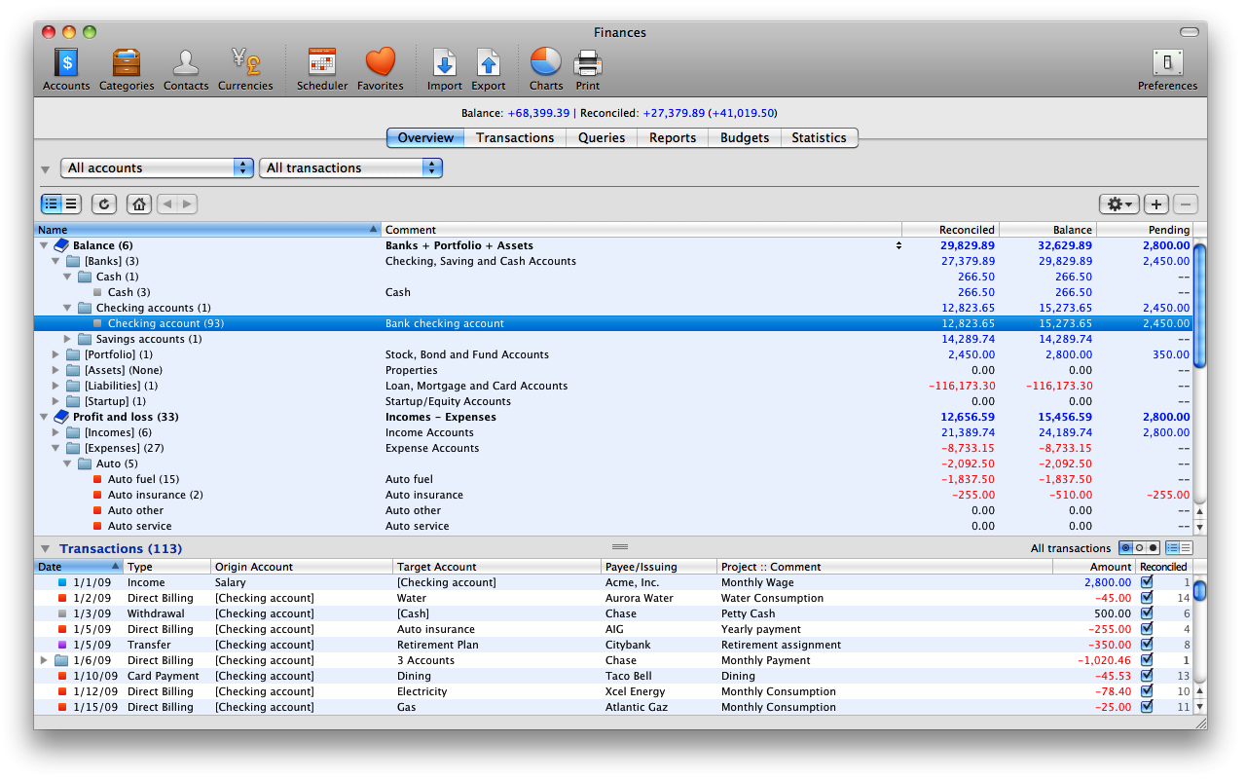
Task: Click the Import toolbar icon
Action: (x=445, y=64)
